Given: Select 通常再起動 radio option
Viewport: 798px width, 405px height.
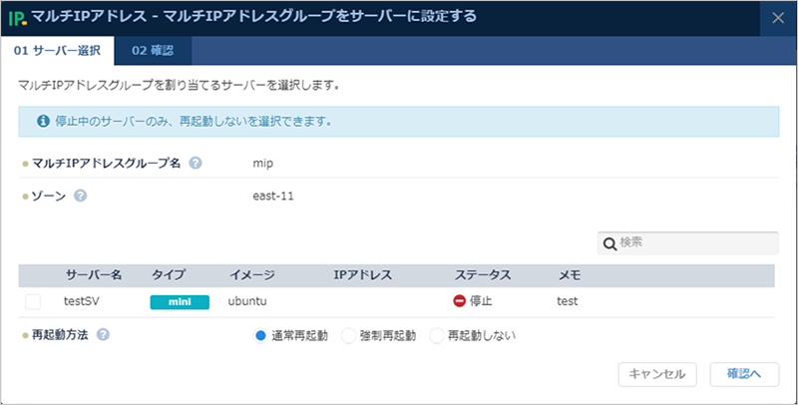Looking at the screenshot, I should coord(261,336).
